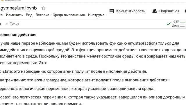Open the Вид menu

pyautogui.click(x=29, y=15)
